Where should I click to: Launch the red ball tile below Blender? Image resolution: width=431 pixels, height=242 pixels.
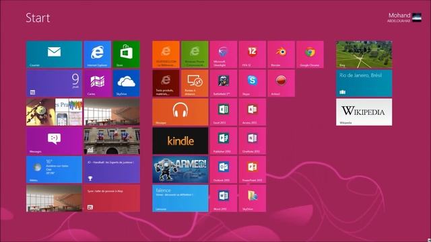[281, 83]
